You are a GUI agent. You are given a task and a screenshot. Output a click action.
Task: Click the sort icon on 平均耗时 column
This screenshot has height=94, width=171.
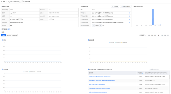tap(143, 73)
